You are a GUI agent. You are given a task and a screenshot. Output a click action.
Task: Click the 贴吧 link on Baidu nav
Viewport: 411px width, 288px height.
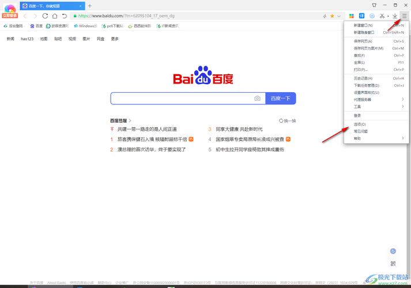(x=58, y=39)
